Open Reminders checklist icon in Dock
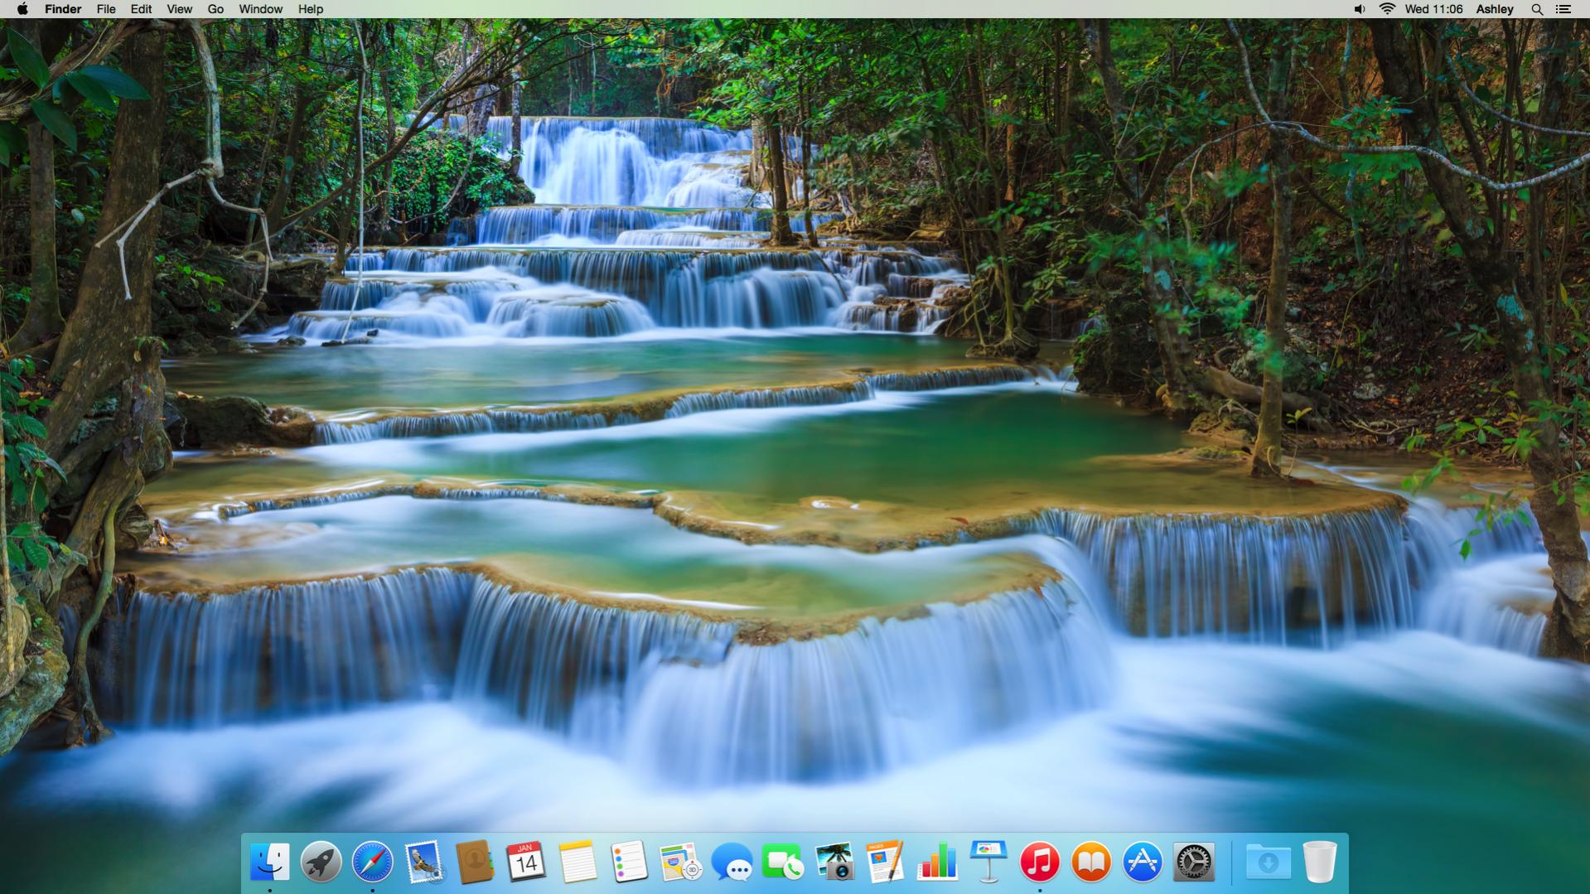Viewport: 1590px width, 894px height. click(x=629, y=862)
